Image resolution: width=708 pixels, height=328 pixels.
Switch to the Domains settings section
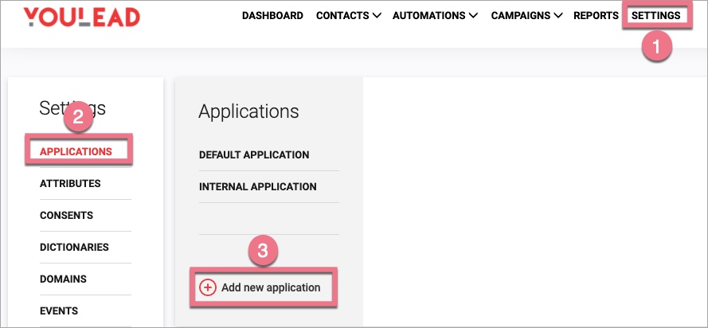pyautogui.click(x=63, y=279)
